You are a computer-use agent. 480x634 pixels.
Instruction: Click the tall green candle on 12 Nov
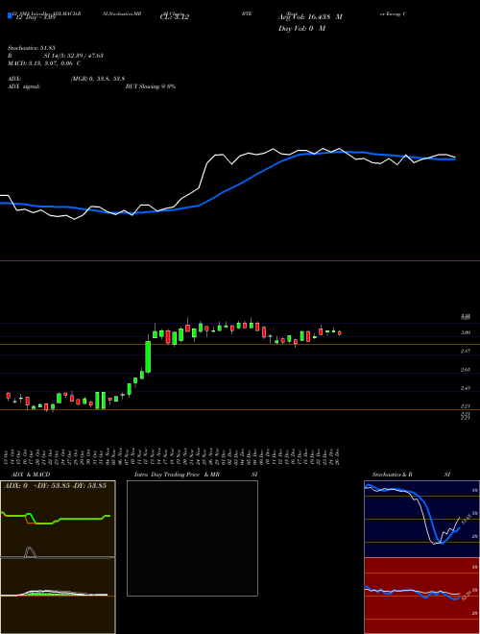pyautogui.click(x=148, y=357)
